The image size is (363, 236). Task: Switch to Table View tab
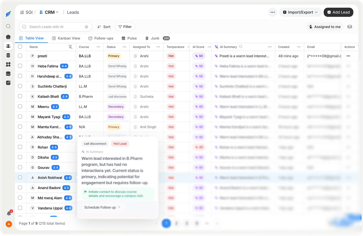[x=31, y=38]
